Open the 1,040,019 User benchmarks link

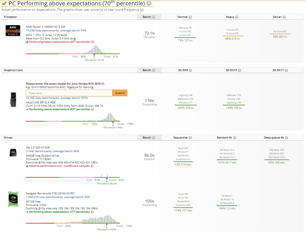58,197
